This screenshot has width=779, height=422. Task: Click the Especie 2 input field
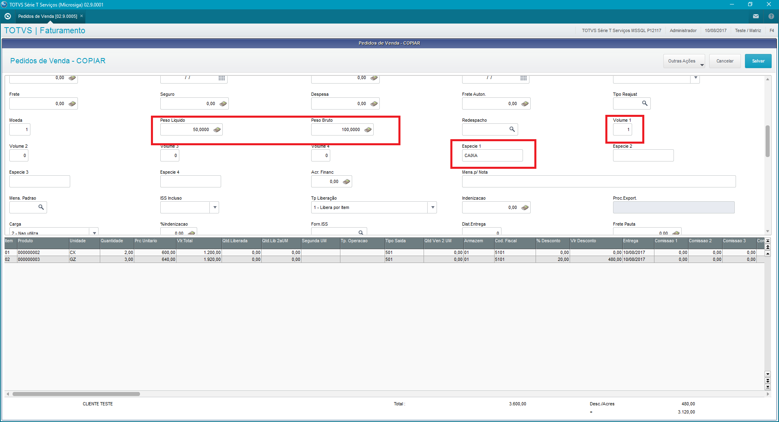coord(643,155)
